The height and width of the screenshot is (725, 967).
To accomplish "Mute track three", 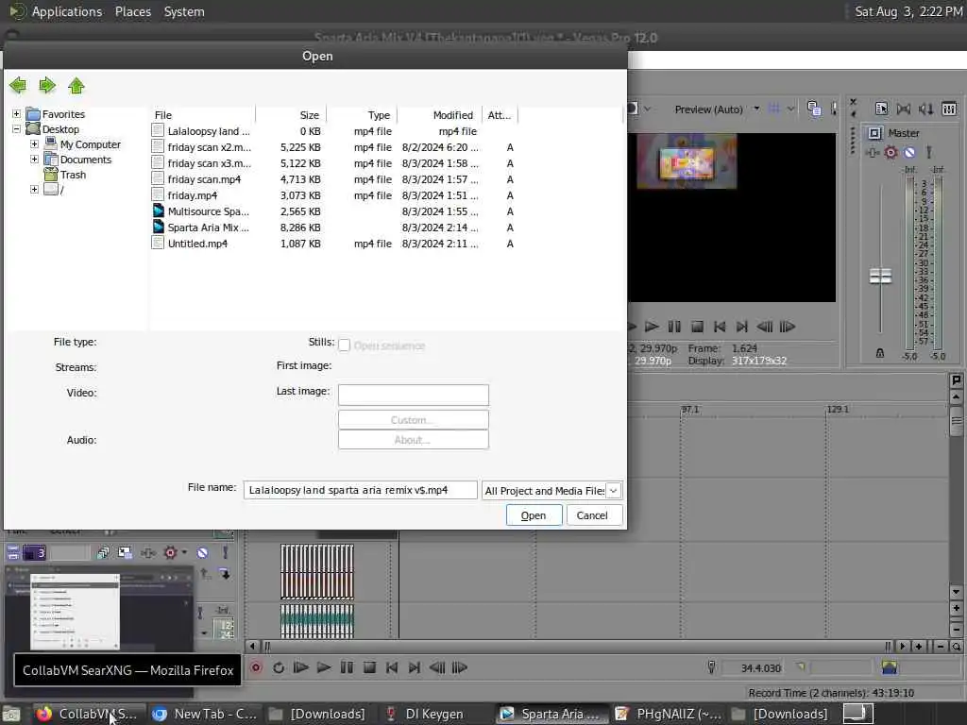I will click(x=202, y=553).
